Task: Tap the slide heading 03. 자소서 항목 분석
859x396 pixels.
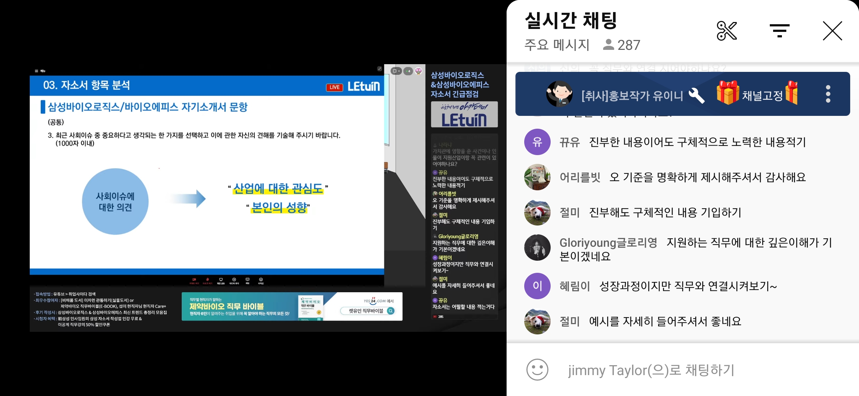Action: click(x=87, y=85)
